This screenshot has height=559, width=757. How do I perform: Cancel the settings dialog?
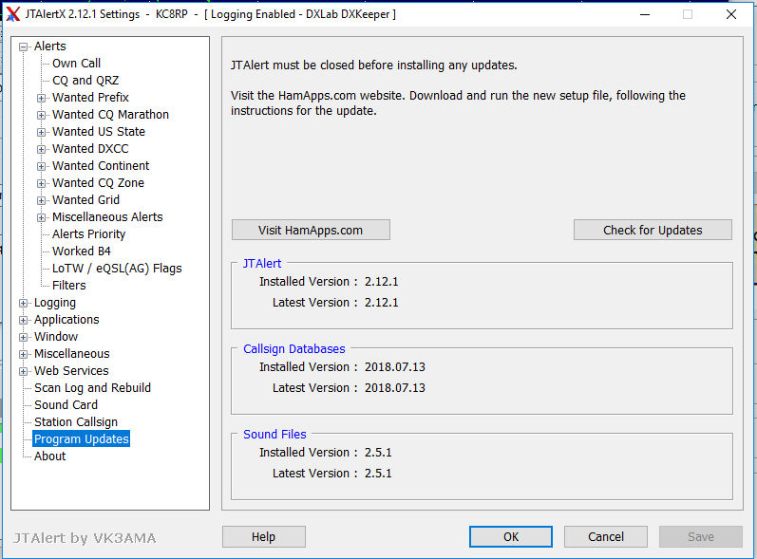(606, 537)
